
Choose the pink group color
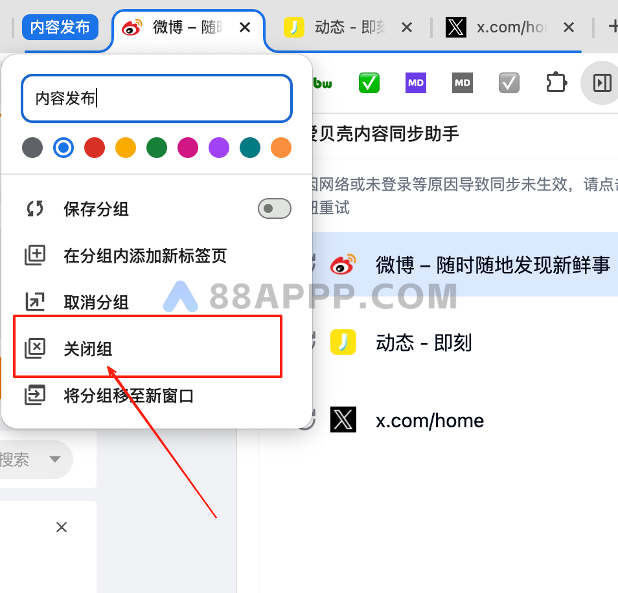[188, 148]
